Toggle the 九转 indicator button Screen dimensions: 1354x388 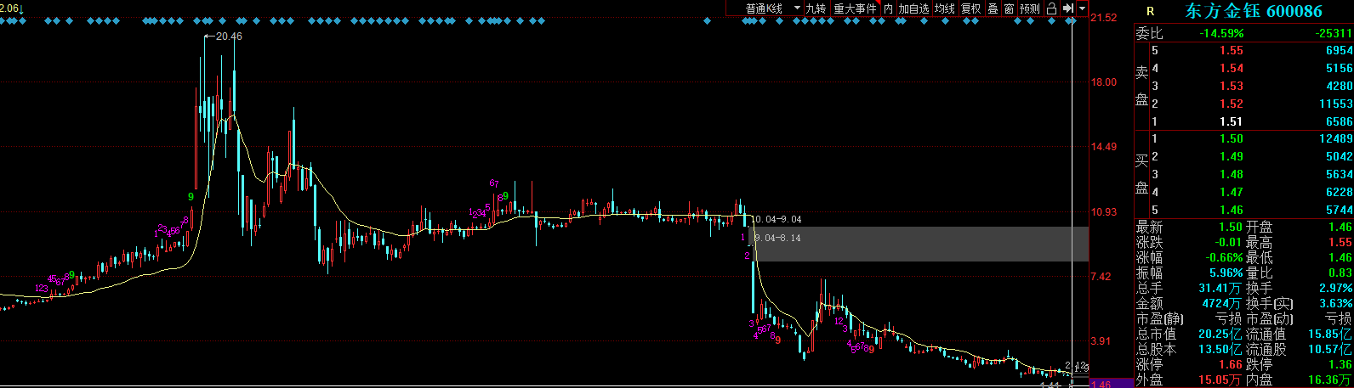(x=816, y=8)
